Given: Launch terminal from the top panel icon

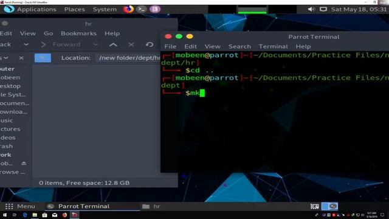Looking at the screenshot, I should [142, 9].
